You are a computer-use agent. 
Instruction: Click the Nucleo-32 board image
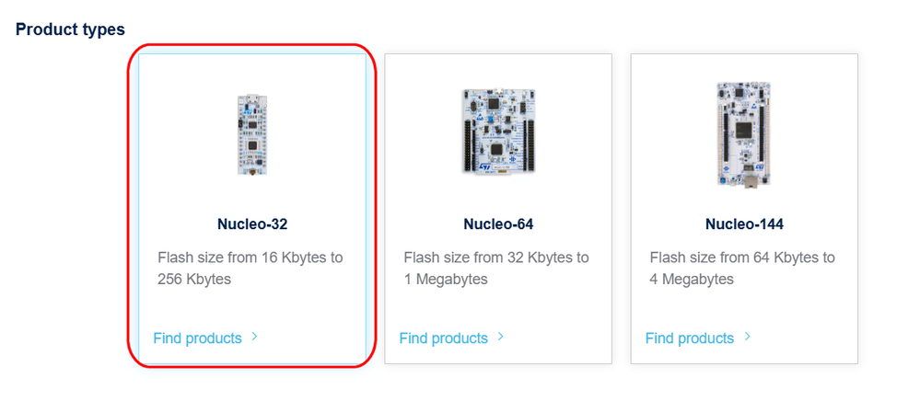pyautogui.click(x=252, y=134)
